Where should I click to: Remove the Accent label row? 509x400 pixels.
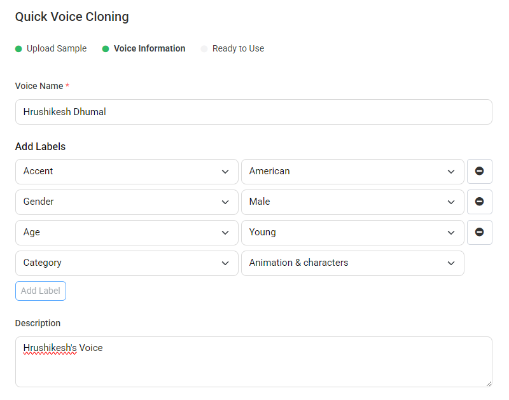[480, 171]
